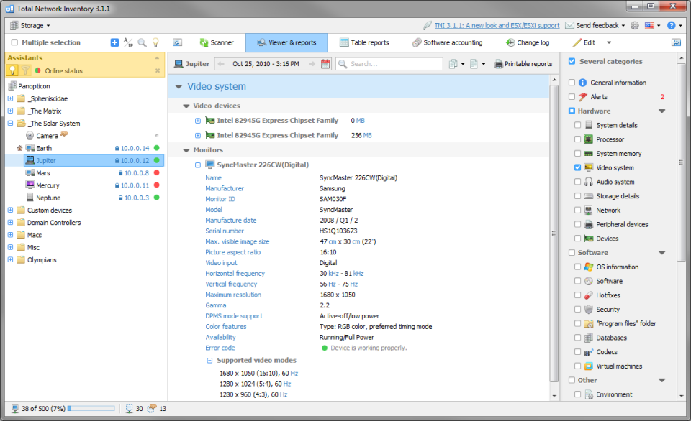
Task: Click the snapshot date Oct 25, 2010 field
Action: (266, 64)
